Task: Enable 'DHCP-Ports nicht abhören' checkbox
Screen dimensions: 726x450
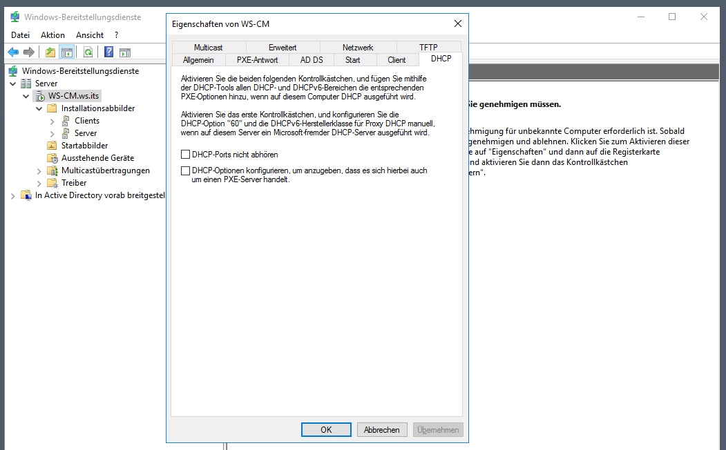Action: (x=185, y=155)
